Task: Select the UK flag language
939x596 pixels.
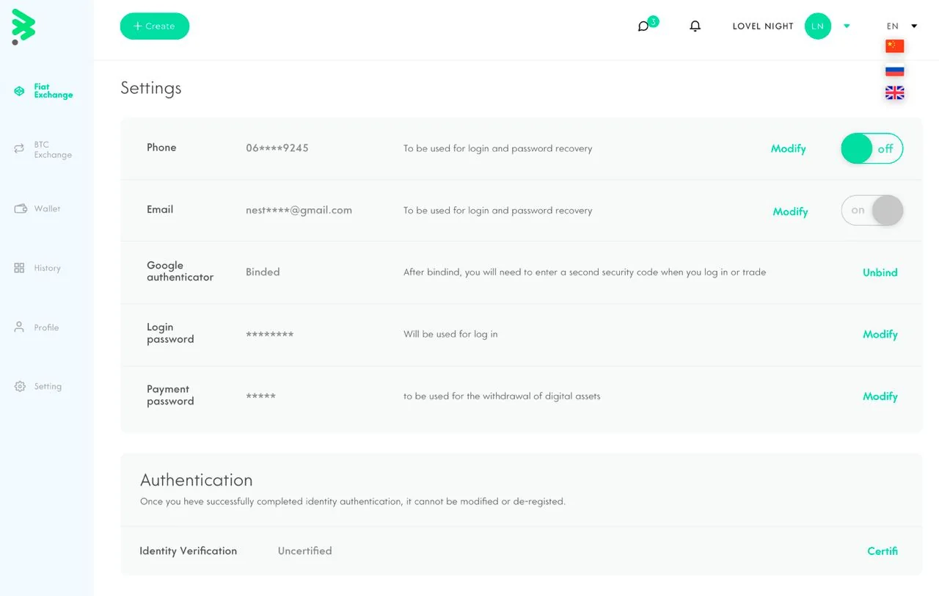Action: click(895, 93)
